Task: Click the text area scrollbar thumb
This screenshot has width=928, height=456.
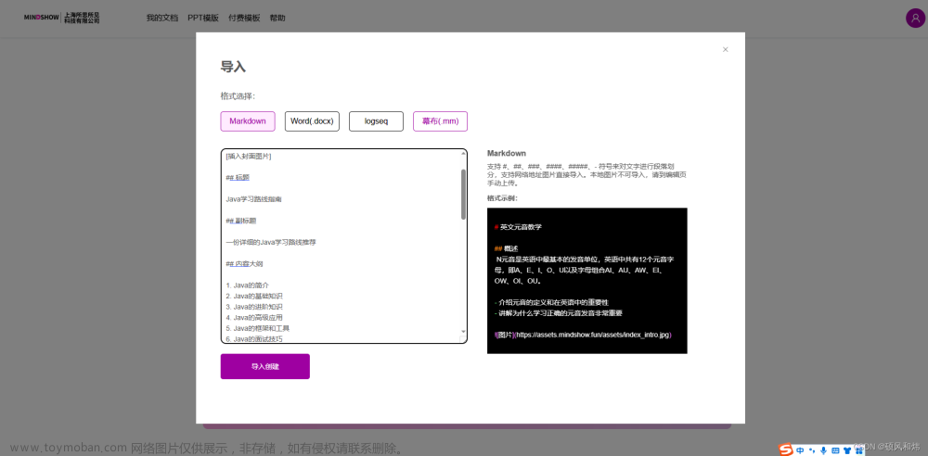Action: (463, 194)
